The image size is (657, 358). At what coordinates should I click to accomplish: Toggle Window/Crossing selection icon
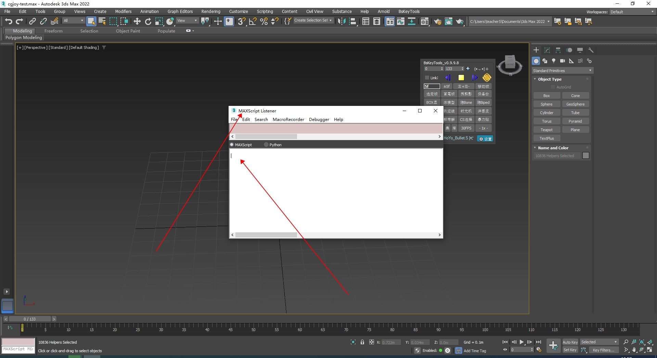124,22
